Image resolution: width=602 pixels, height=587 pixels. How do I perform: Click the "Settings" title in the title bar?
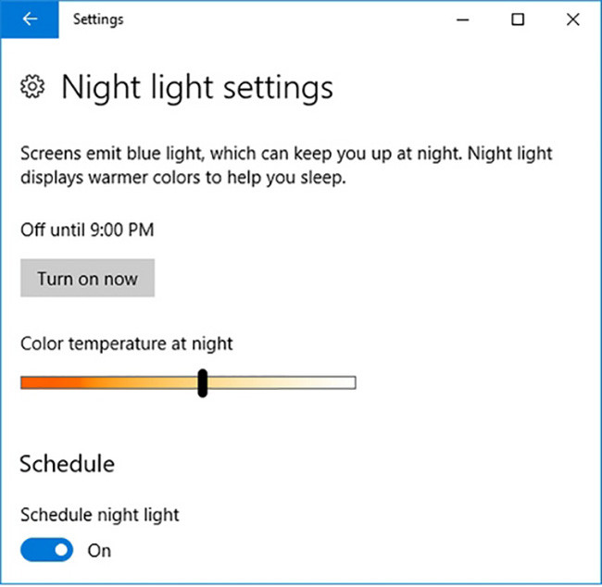click(98, 19)
